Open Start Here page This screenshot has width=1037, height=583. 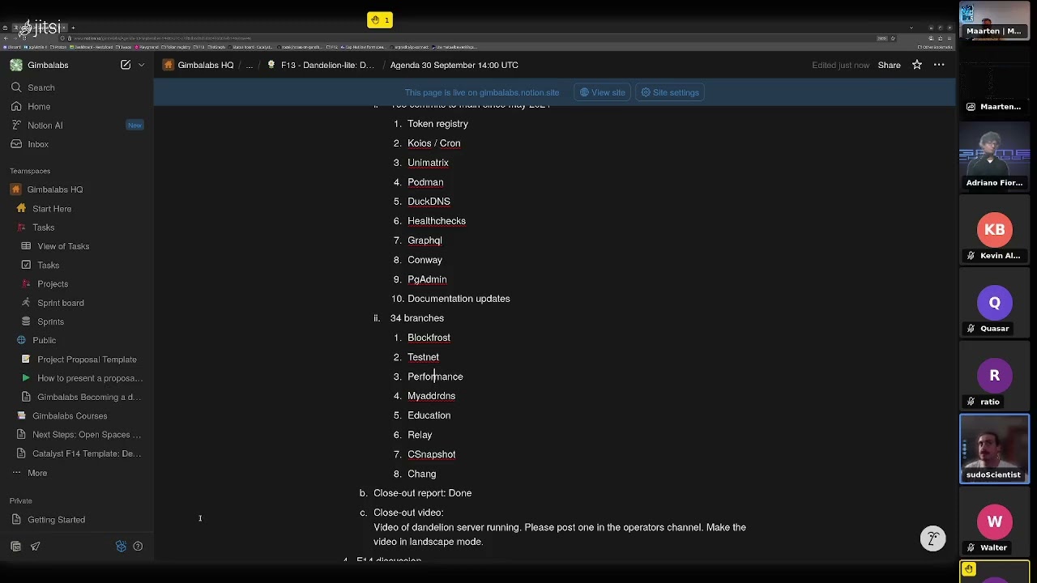(x=52, y=209)
